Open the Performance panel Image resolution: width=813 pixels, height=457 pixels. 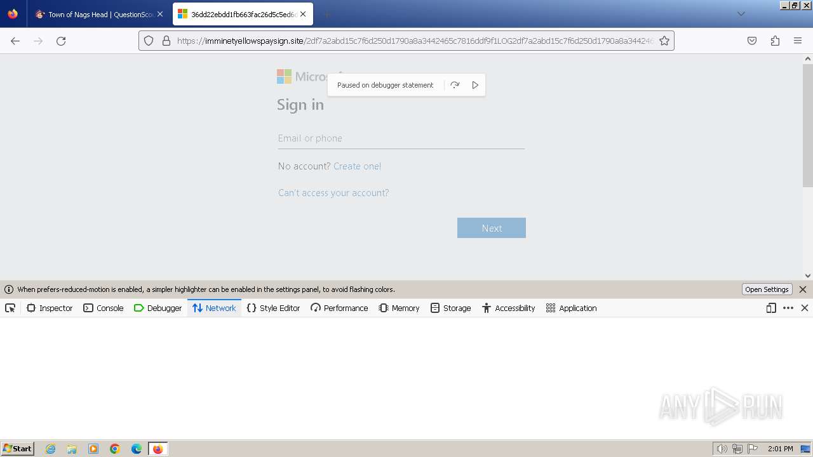[339, 308]
